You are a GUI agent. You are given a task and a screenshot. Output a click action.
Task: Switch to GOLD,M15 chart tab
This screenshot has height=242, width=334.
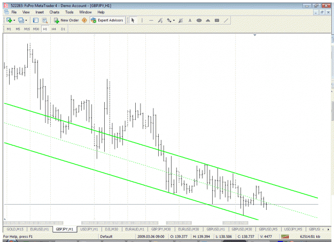(15, 229)
